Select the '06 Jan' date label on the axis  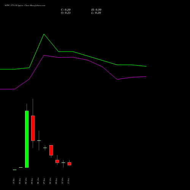pos(38,181)
